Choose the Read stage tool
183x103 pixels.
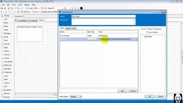tap(5, 26)
